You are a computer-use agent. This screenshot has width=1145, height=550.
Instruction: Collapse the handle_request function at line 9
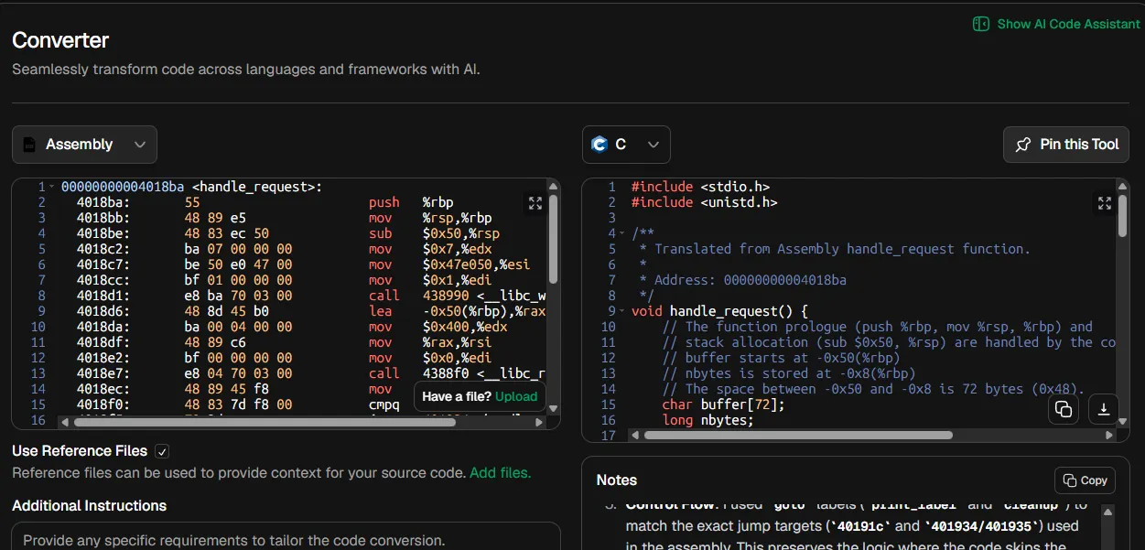click(623, 311)
